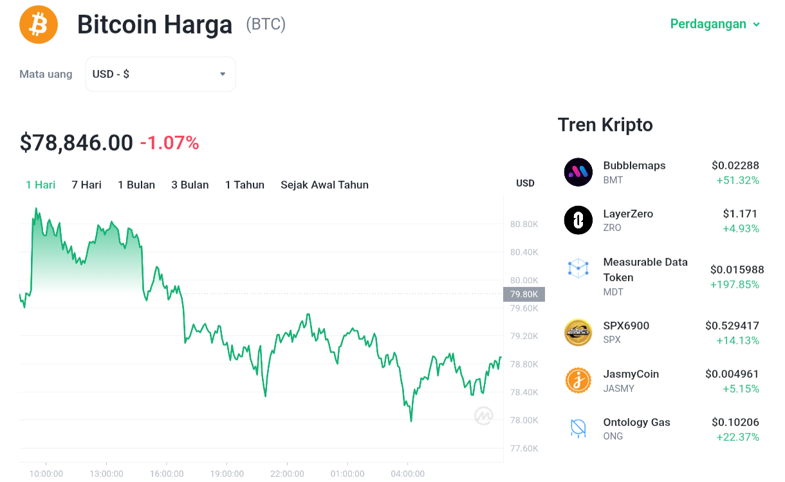Image resolution: width=785 pixels, height=482 pixels.
Task: Click the CoinMarketCap watermark on the chart
Action: click(484, 416)
